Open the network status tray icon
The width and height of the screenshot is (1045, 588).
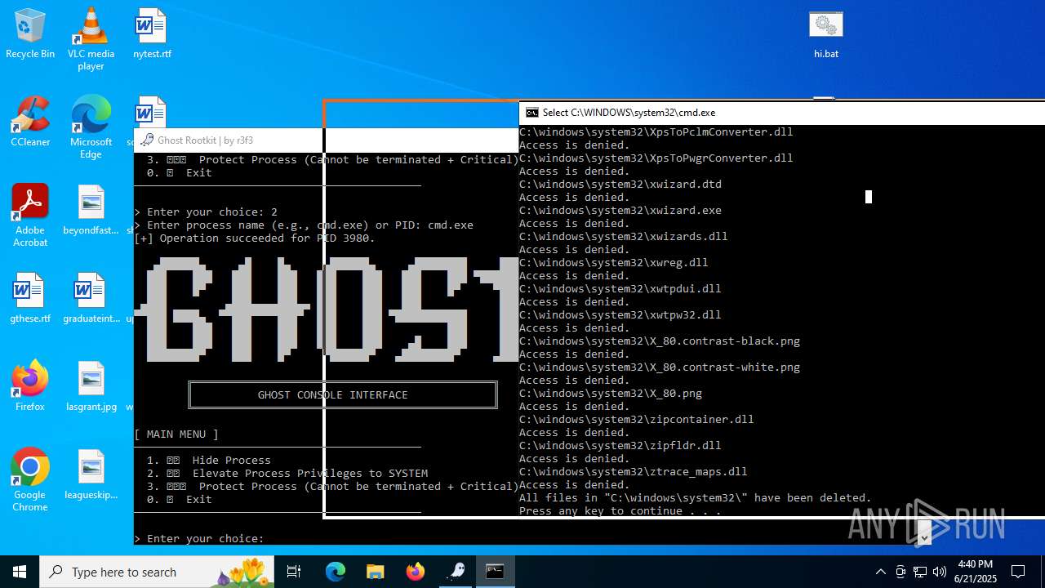pyautogui.click(x=920, y=572)
